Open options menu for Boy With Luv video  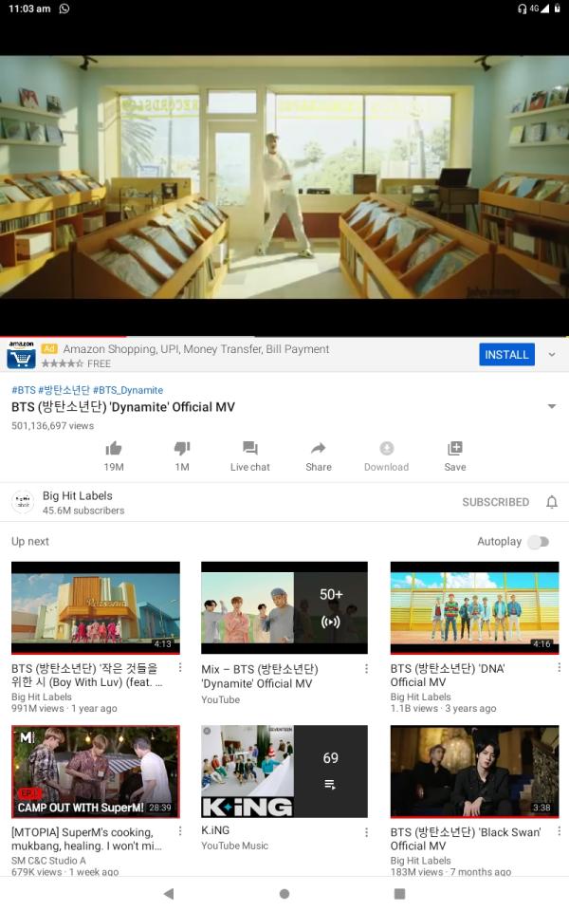tap(180, 667)
